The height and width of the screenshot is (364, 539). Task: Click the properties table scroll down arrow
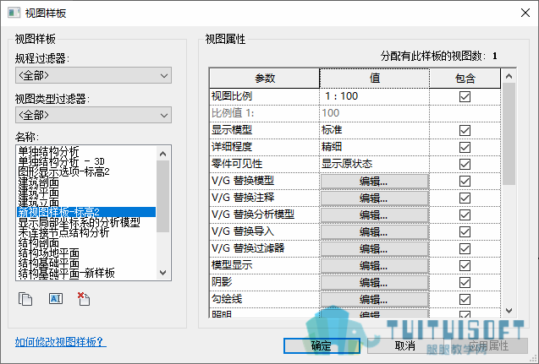click(509, 311)
